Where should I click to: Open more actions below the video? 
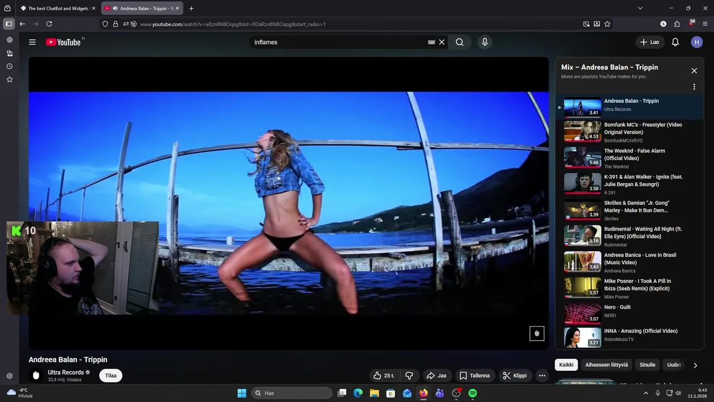(x=542, y=376)
